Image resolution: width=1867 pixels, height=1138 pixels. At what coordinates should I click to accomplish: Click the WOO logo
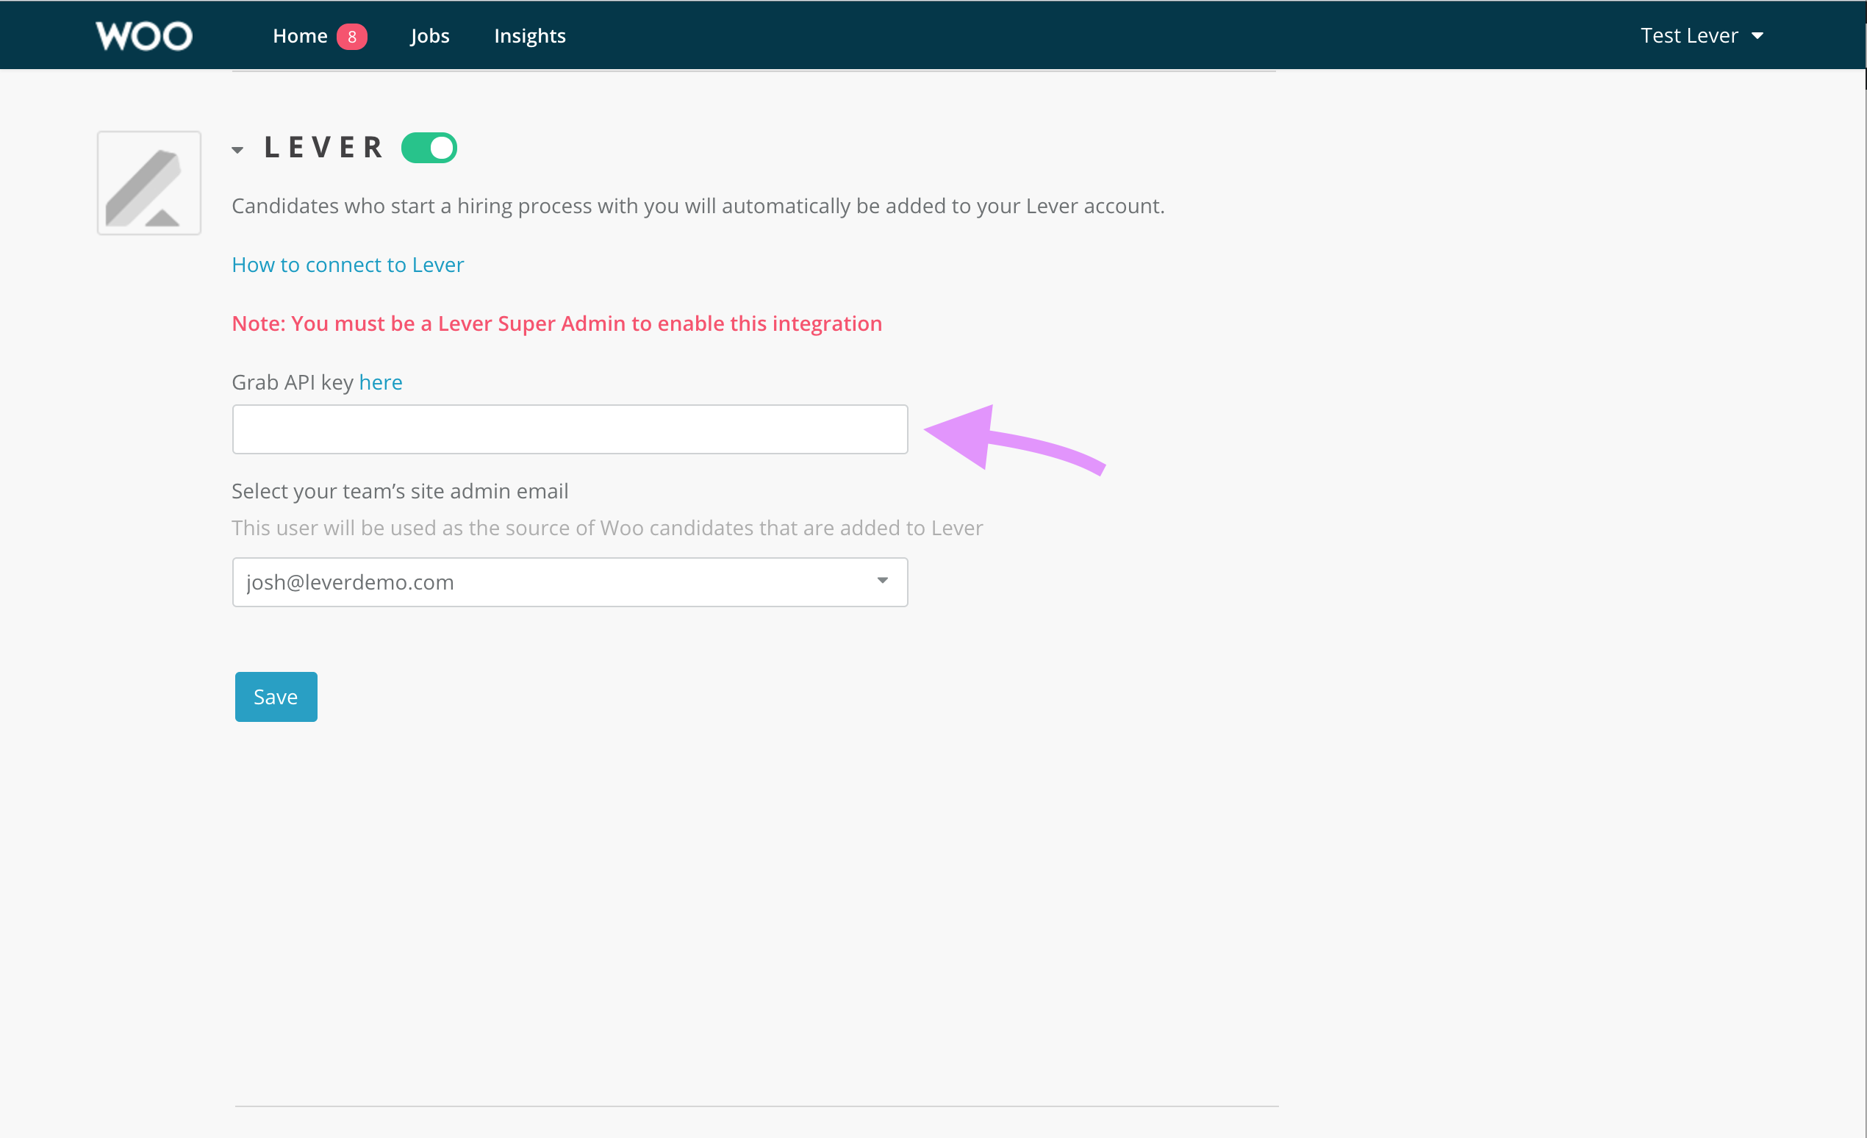click(144, 35)
